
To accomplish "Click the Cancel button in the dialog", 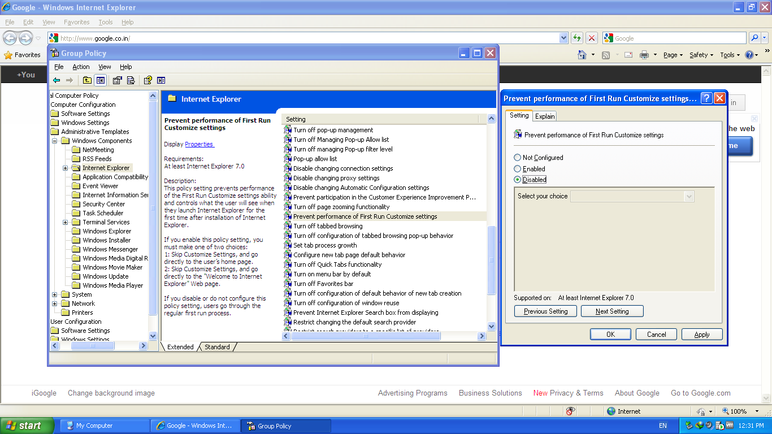I will pos(656,334).
